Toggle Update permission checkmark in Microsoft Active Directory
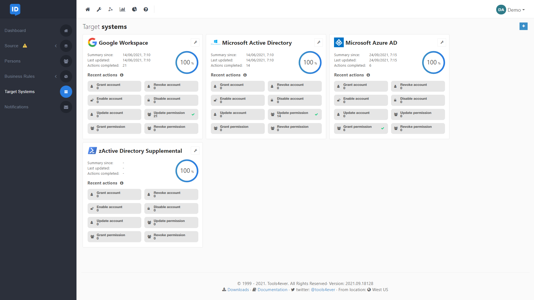 [x=317, y=114]
